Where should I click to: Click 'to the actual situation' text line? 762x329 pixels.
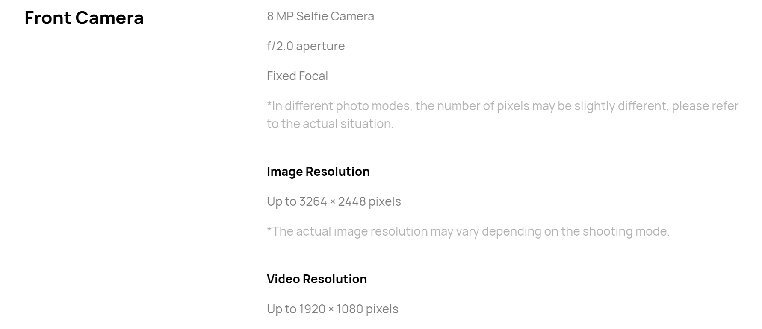(330, 124)
